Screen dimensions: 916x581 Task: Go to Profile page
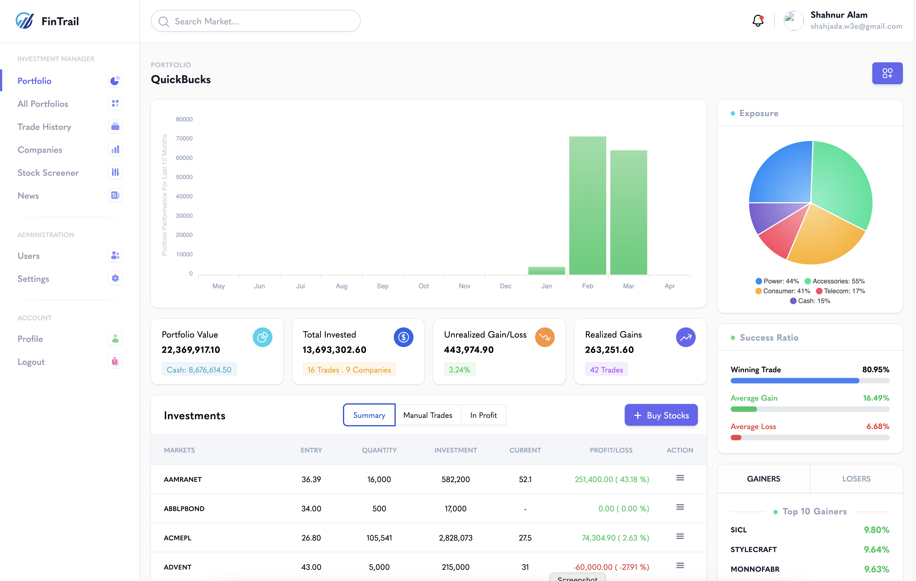point(30,339)
